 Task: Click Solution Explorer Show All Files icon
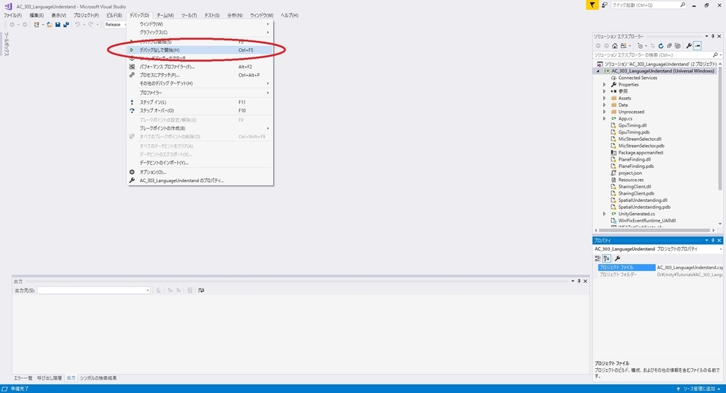click(x=677, y=46)
